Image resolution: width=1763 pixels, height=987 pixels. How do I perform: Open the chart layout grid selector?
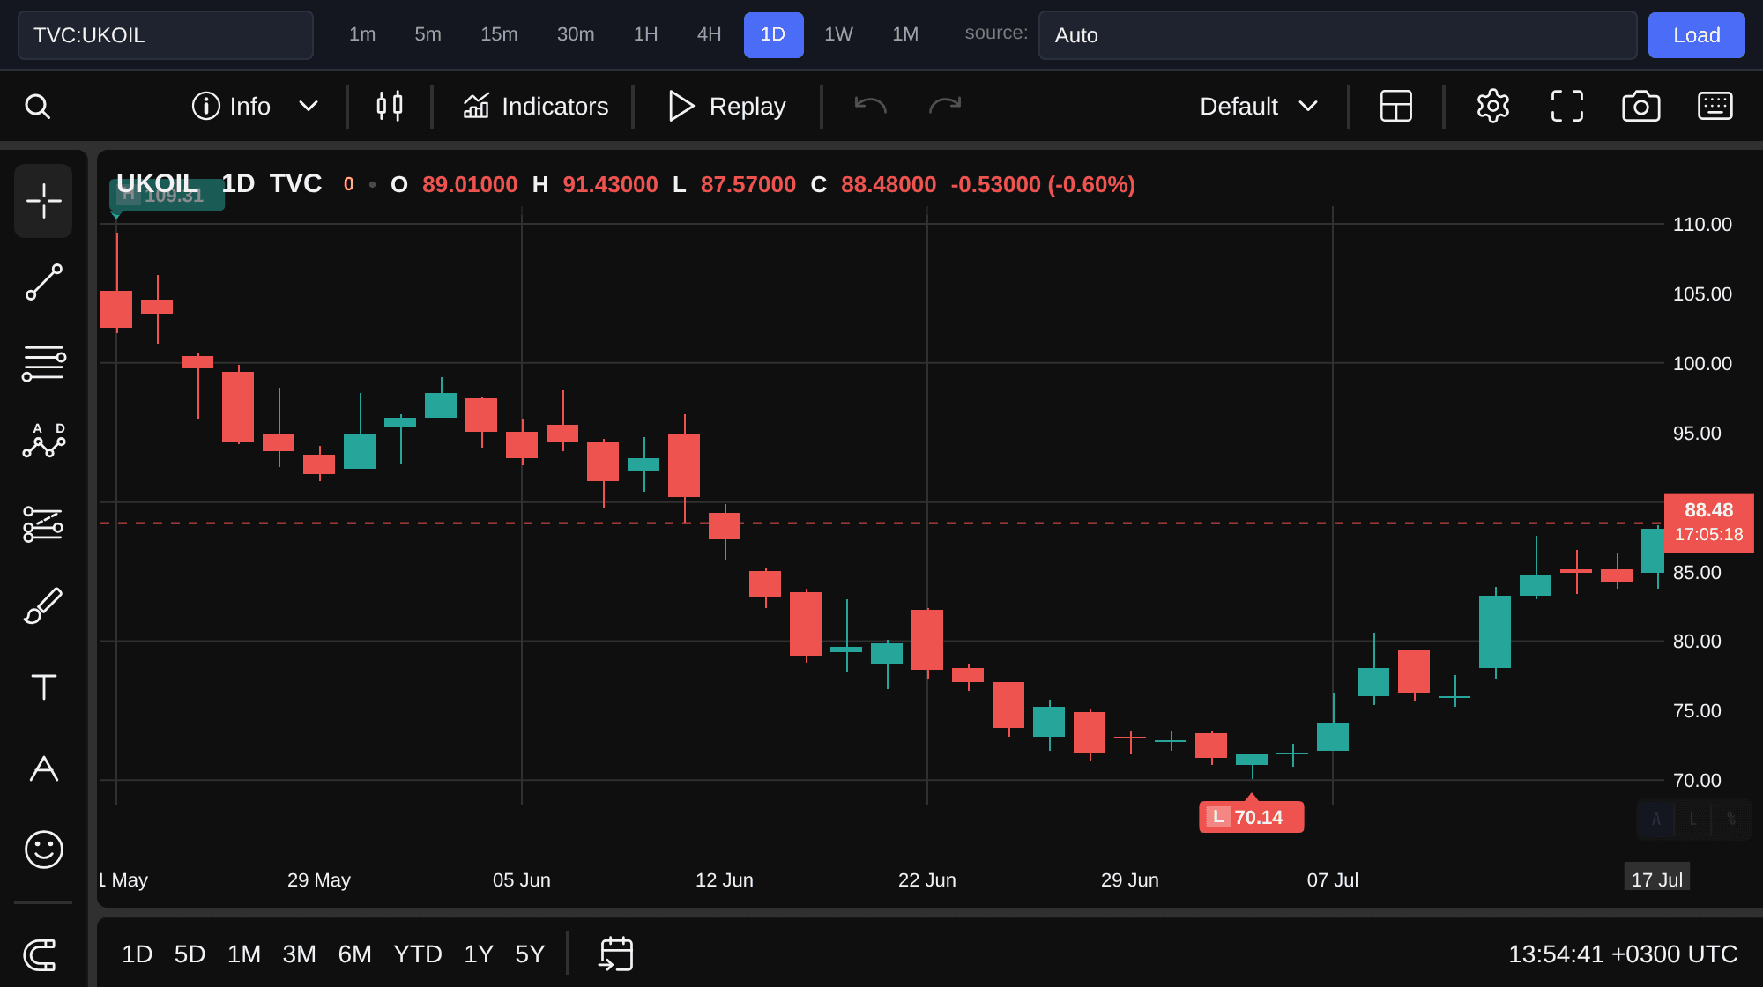pos(1396,107)
